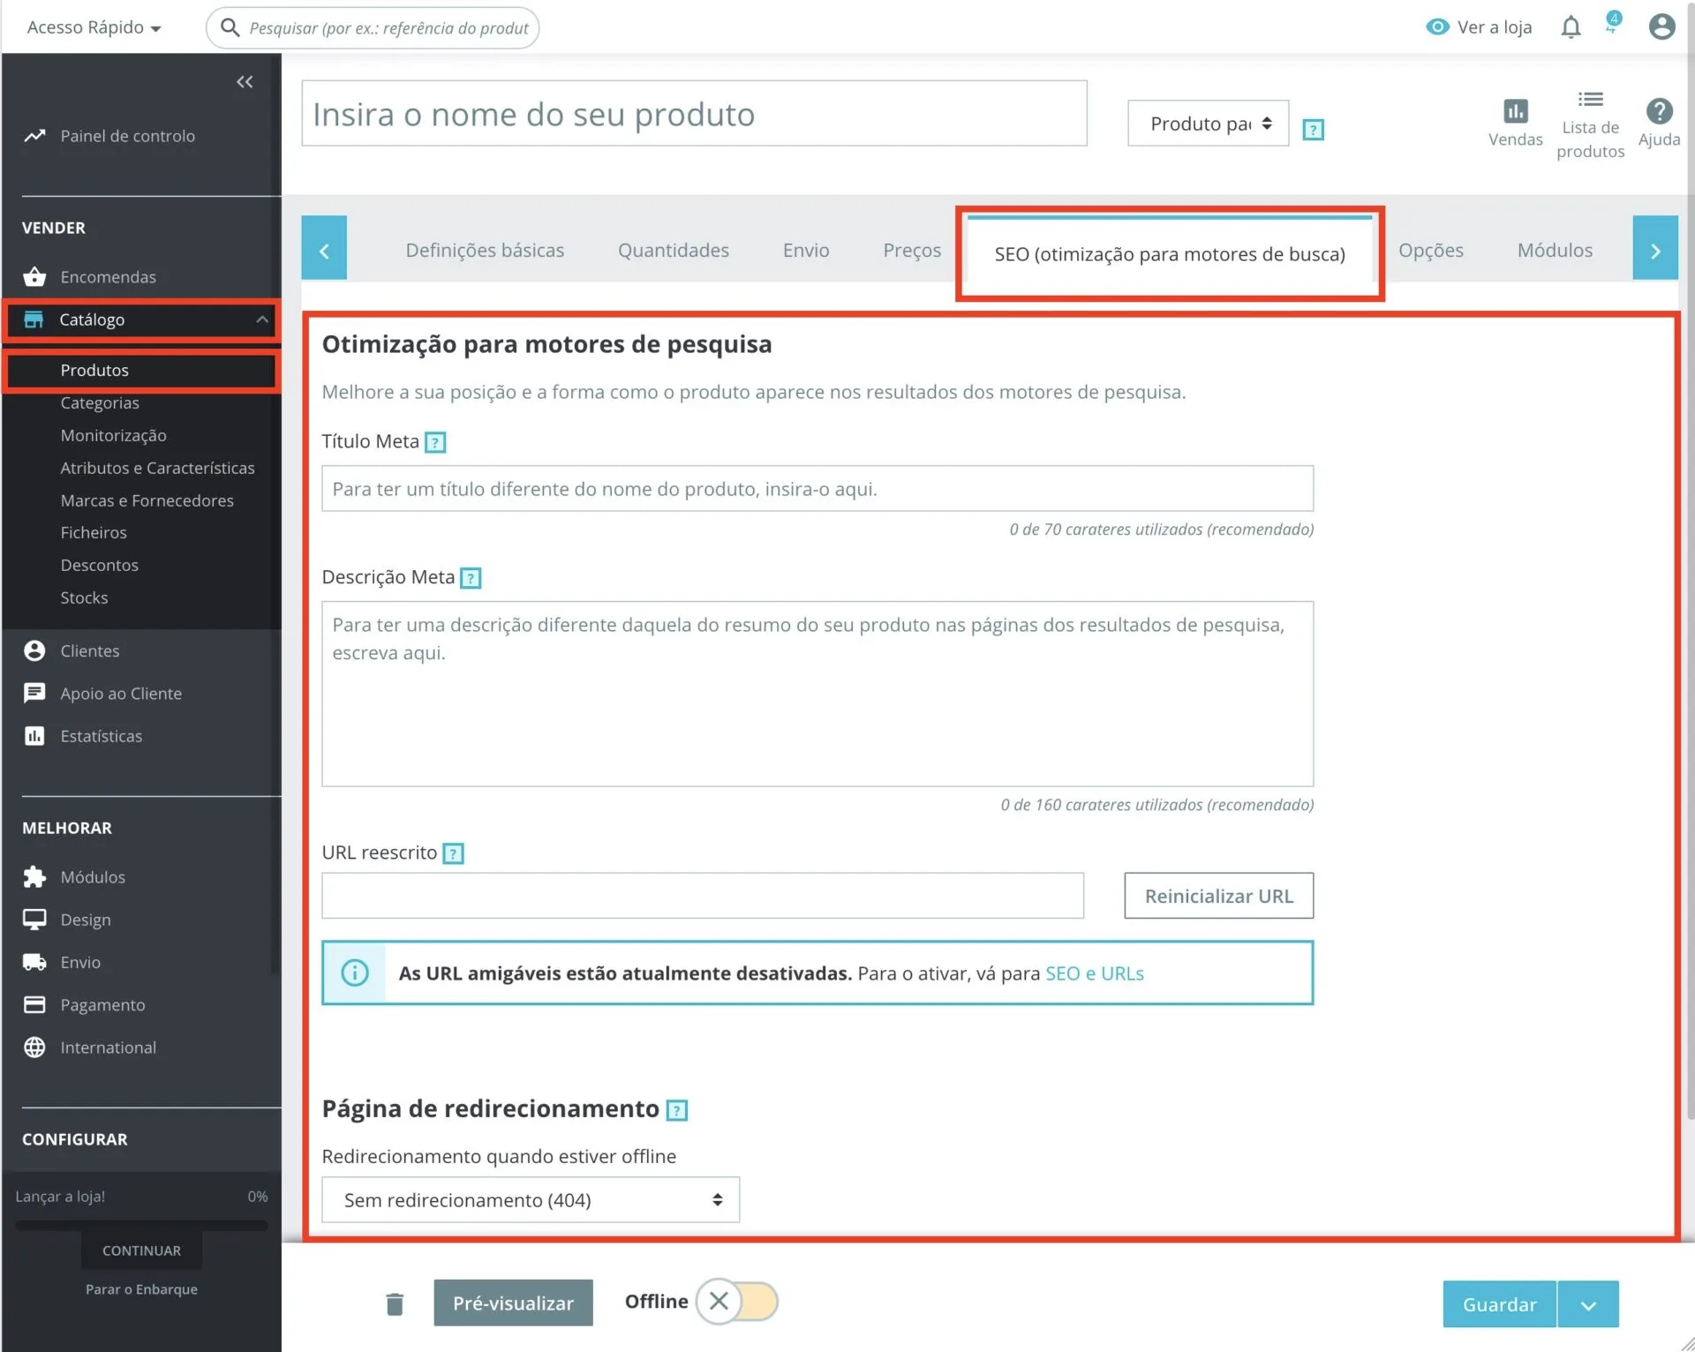The height and width of the screenshot is (1352, 1695).
Task: Open the Ajuda help icon
Action: 1659,111
